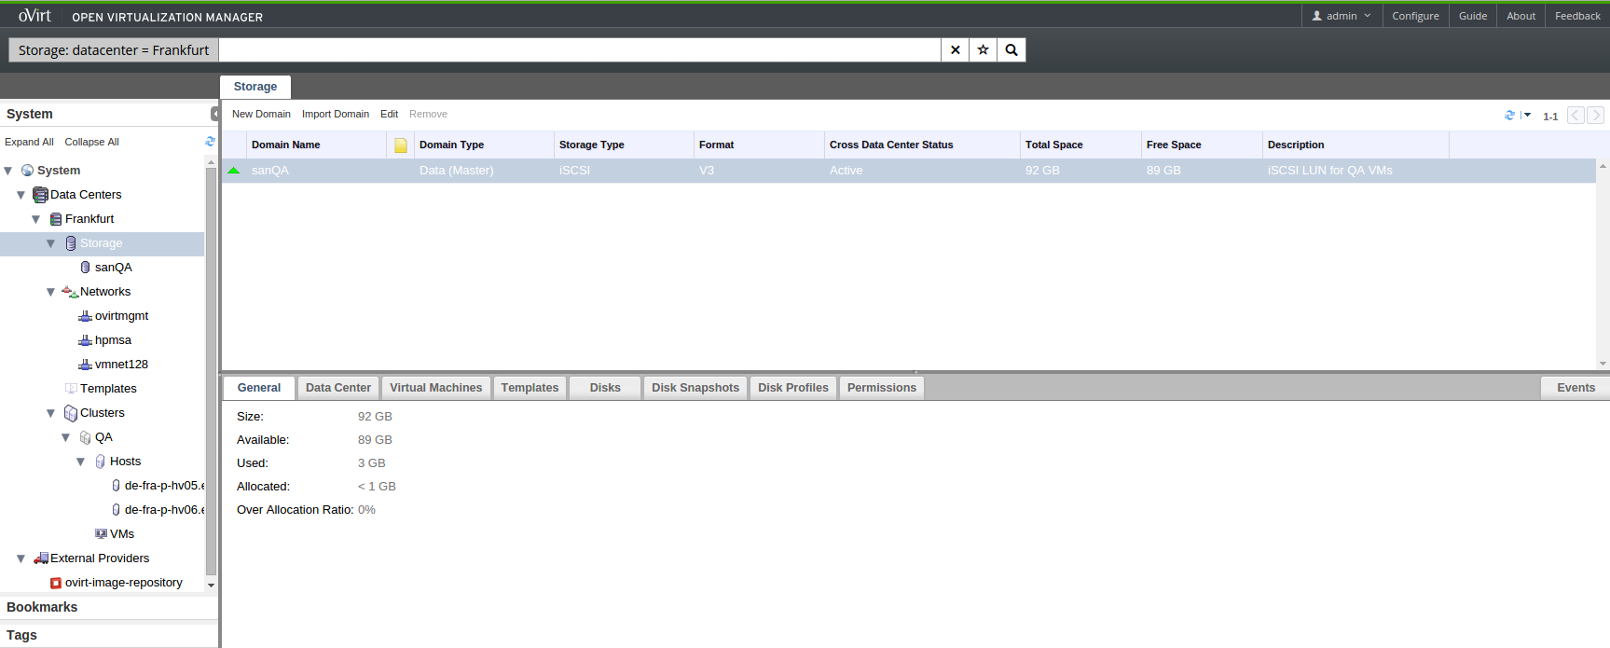
Task: Refresh the storage list icon
Action: [x=1509, y=115]
